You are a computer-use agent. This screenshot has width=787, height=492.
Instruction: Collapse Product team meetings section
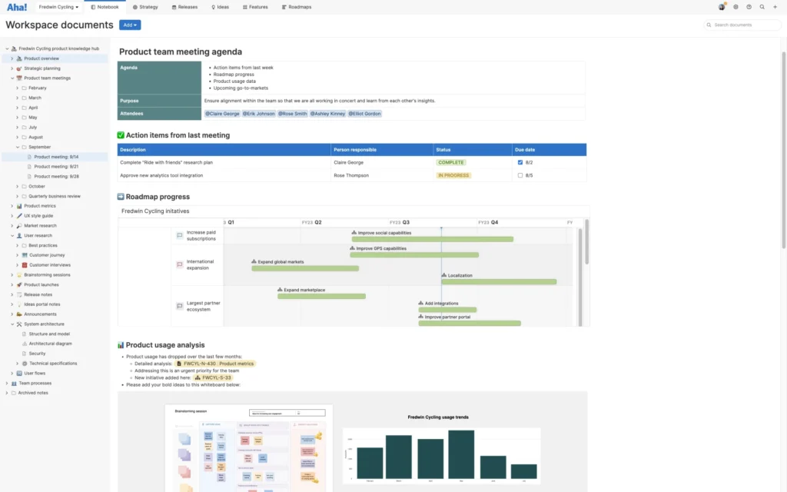click(x=12, y=78)
